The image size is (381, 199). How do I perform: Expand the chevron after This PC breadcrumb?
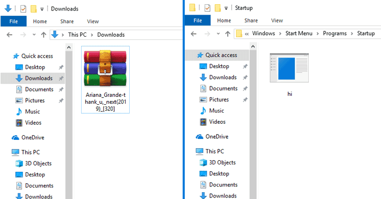[x=92, y=35]
